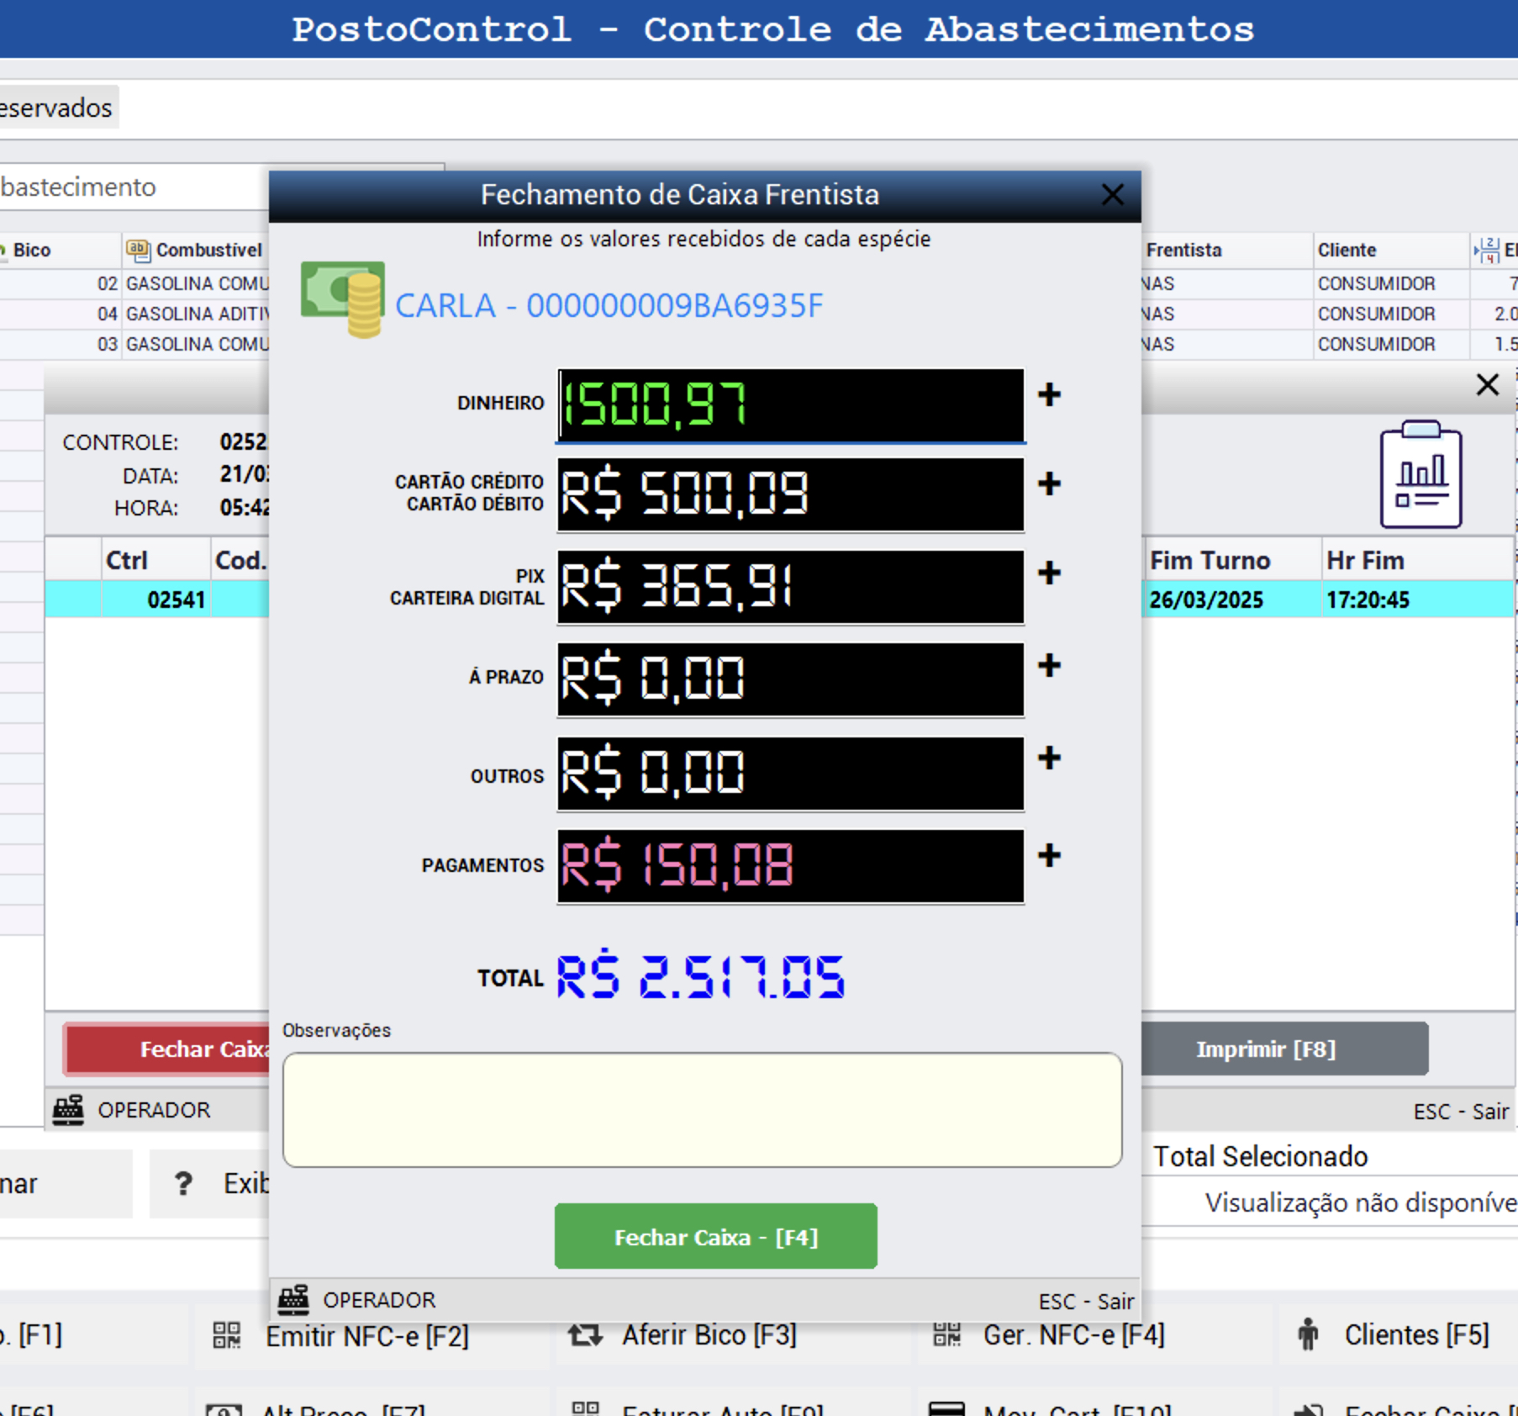The height and width of the screenshot is (1416, 1518).
Task: Click into the Observações text box
Action: (x=703, y=1110)
